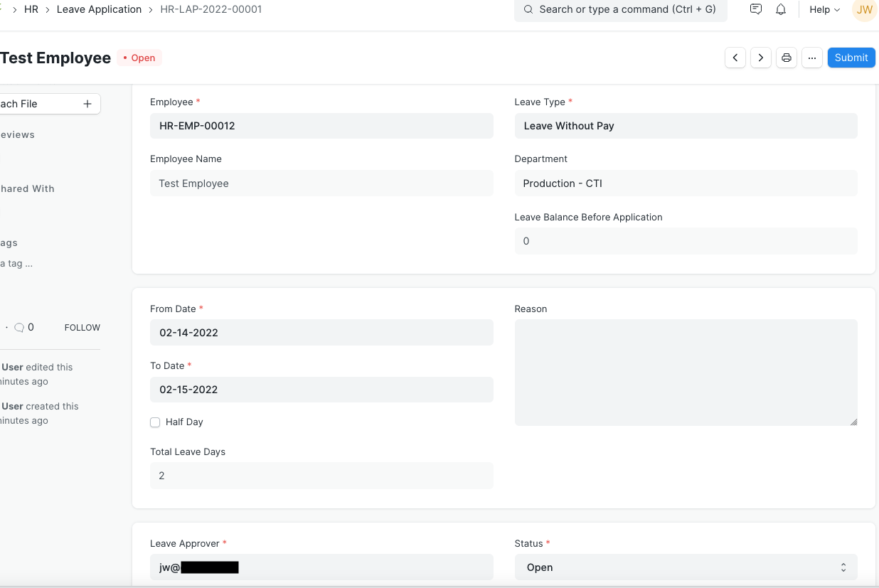The image size is (879, 588).
Task: Enable the Half Day checkbox
Action: (x=155, y=422)
